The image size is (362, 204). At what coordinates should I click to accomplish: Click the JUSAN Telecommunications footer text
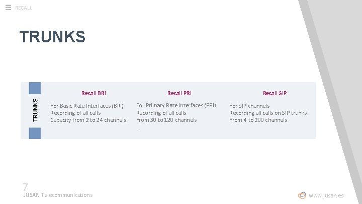tap(58, 195)
